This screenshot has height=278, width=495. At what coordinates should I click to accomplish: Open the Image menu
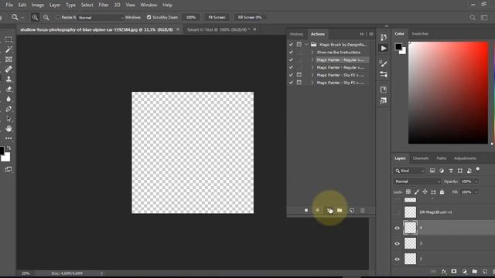pyautogui.click(x=38, y=5)
